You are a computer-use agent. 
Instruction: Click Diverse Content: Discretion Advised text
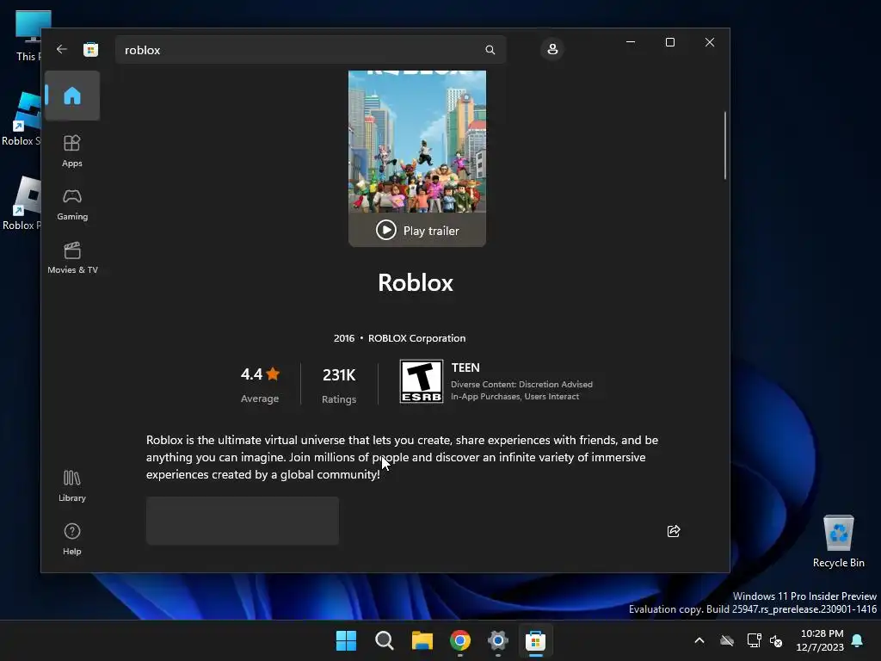tap(521, 385)
